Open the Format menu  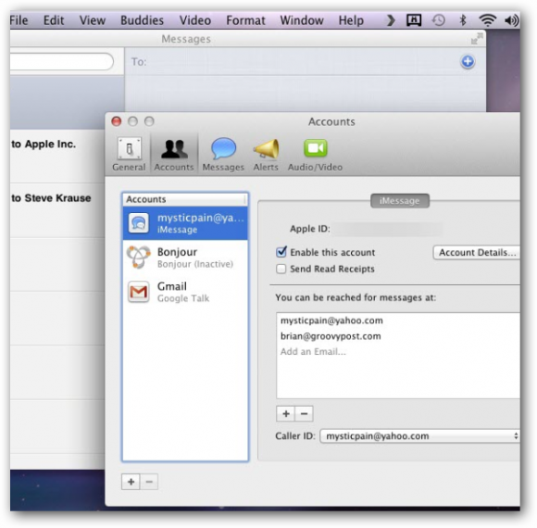(245, 20)
